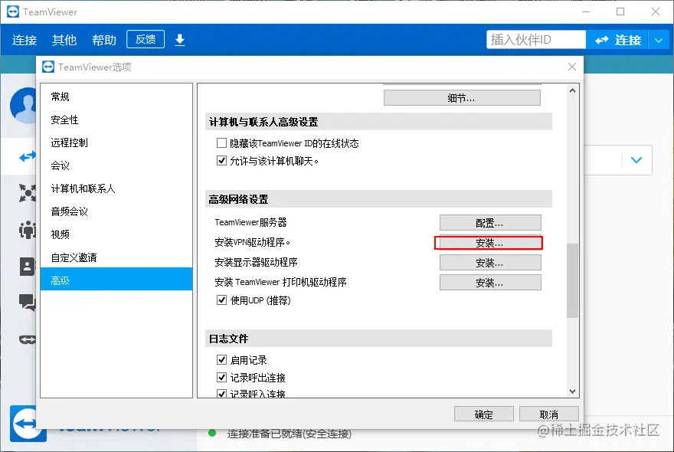Open the meeting sidebar icon
The image size is (674, 452).
(27, 230)
